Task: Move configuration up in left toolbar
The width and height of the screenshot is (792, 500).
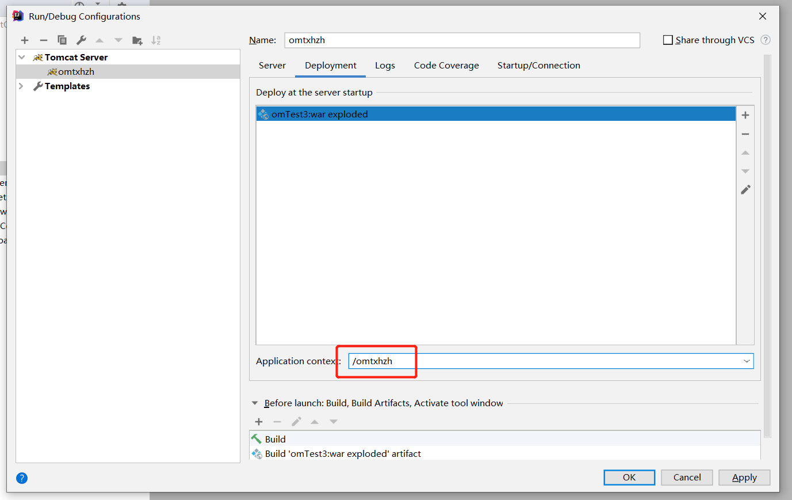Action: coord(100,40)
